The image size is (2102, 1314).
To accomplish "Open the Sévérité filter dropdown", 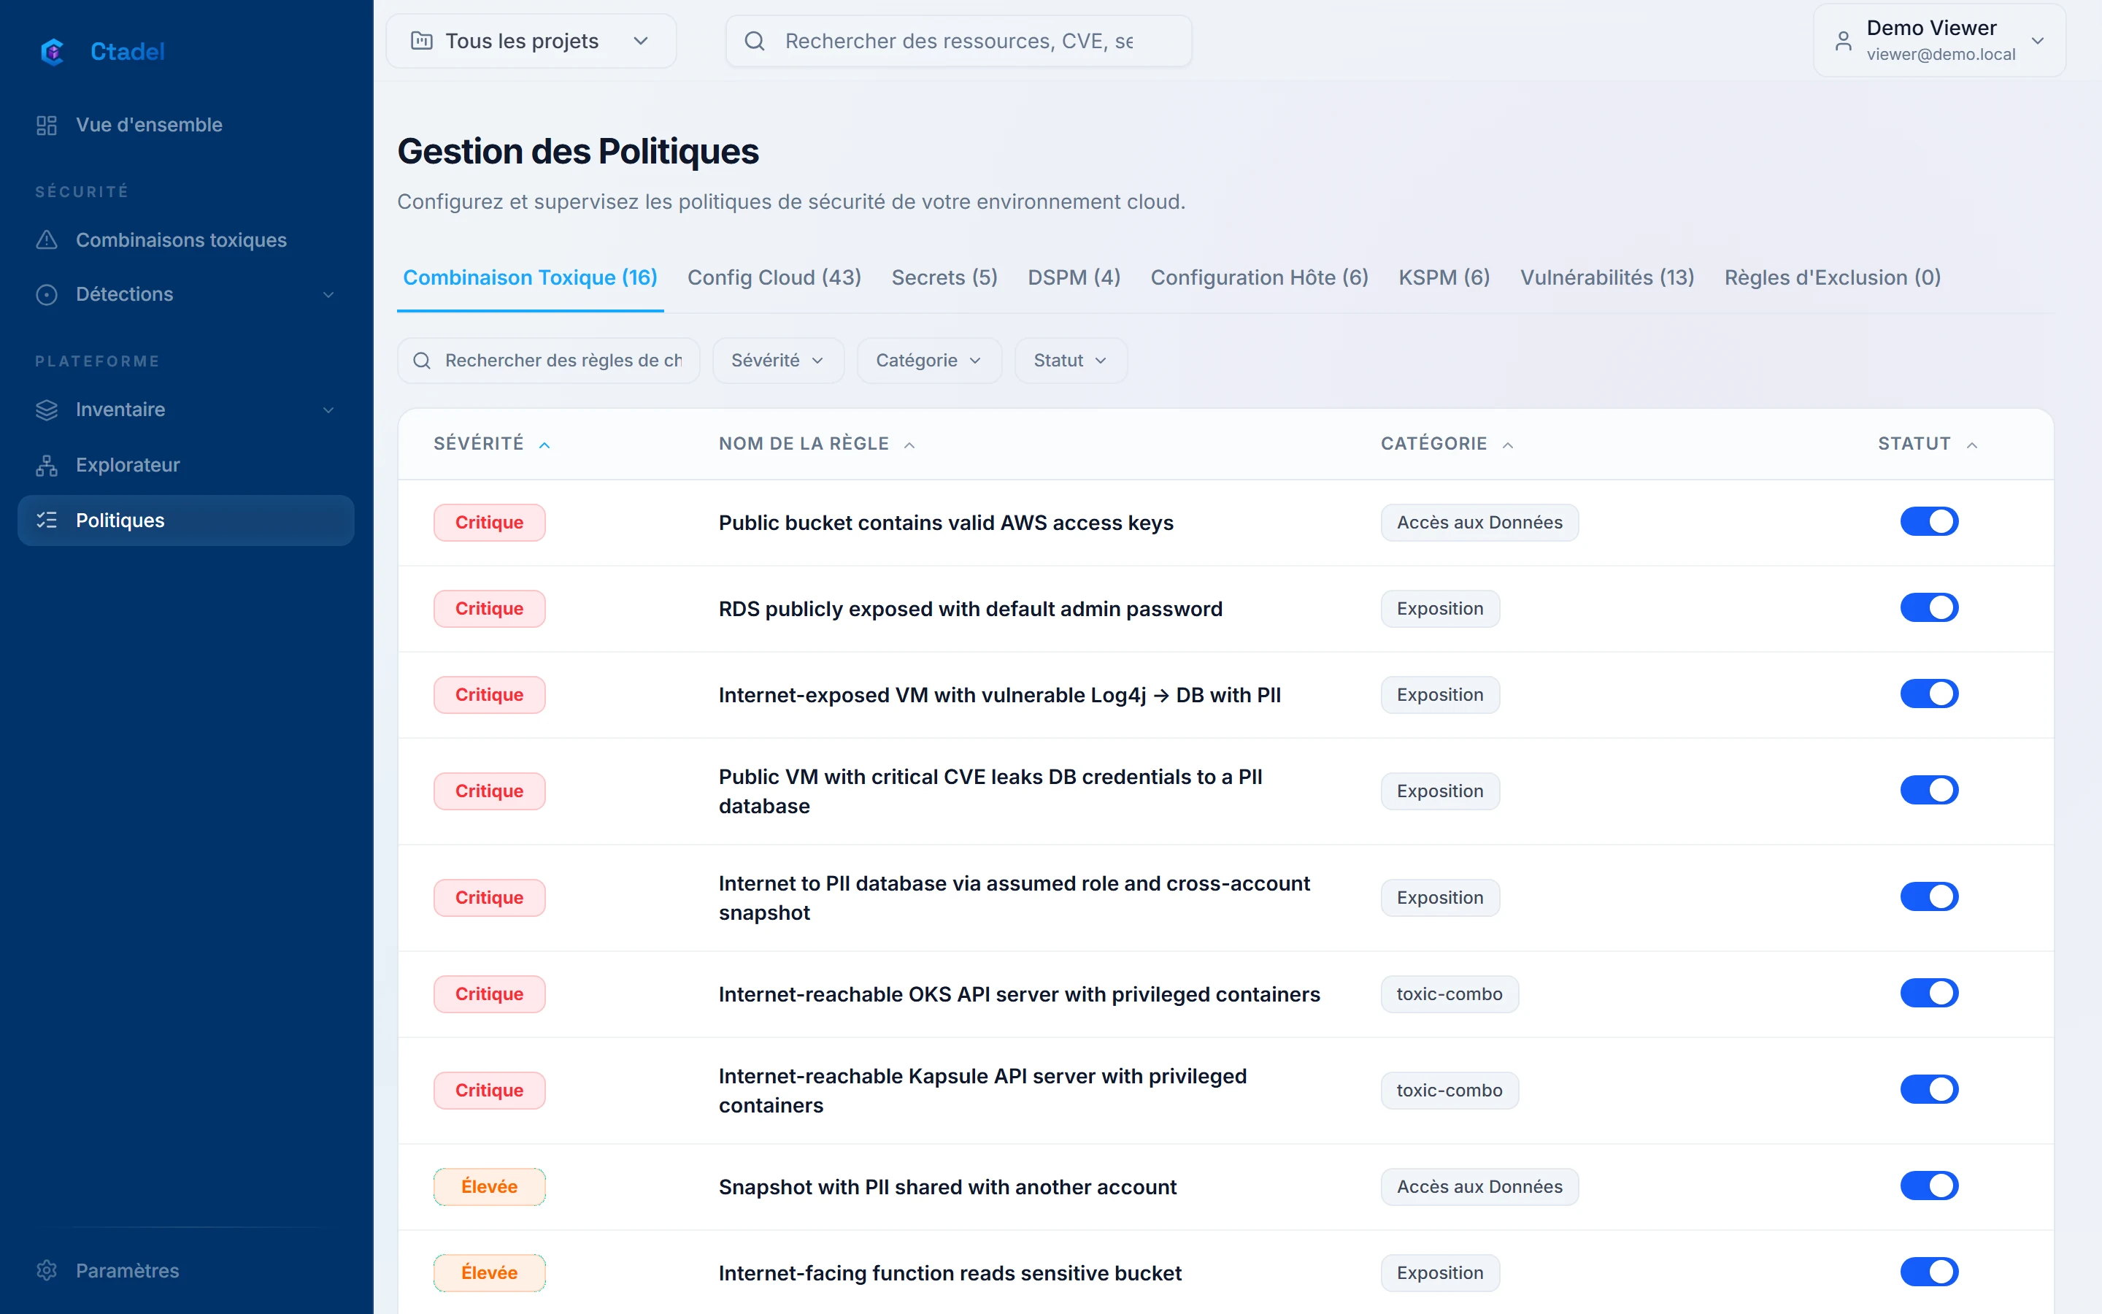I will [x=777, y=361].
